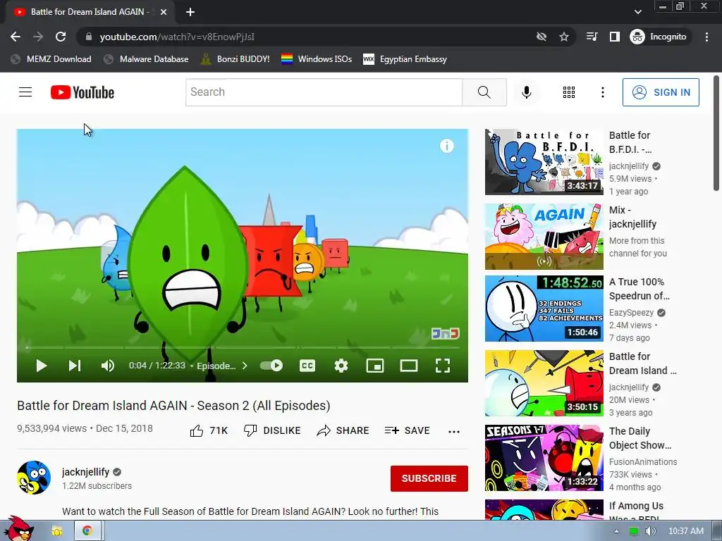Go back in browser

[16, 37]
